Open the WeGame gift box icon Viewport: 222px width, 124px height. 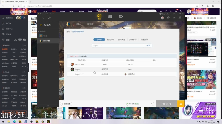click(x=180, y=18)
